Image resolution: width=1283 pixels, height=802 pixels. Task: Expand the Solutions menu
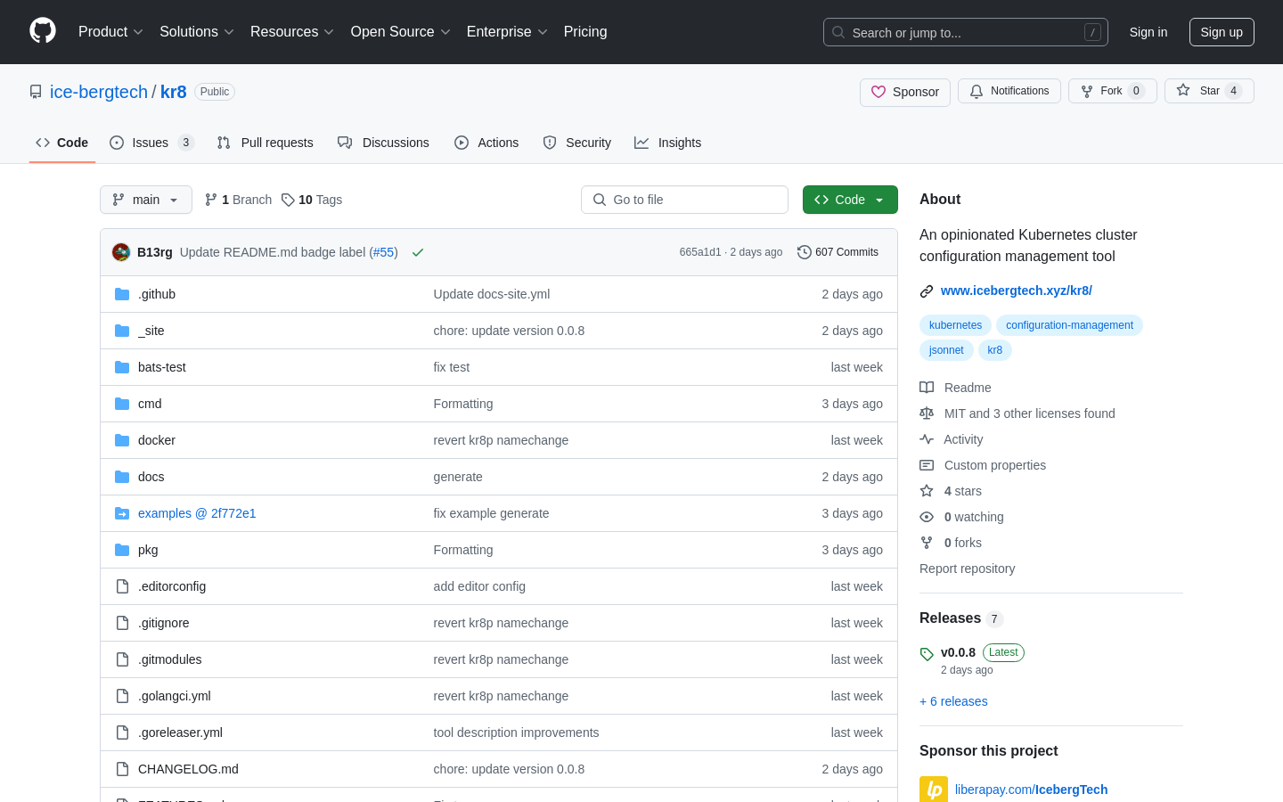click(197, 31)
